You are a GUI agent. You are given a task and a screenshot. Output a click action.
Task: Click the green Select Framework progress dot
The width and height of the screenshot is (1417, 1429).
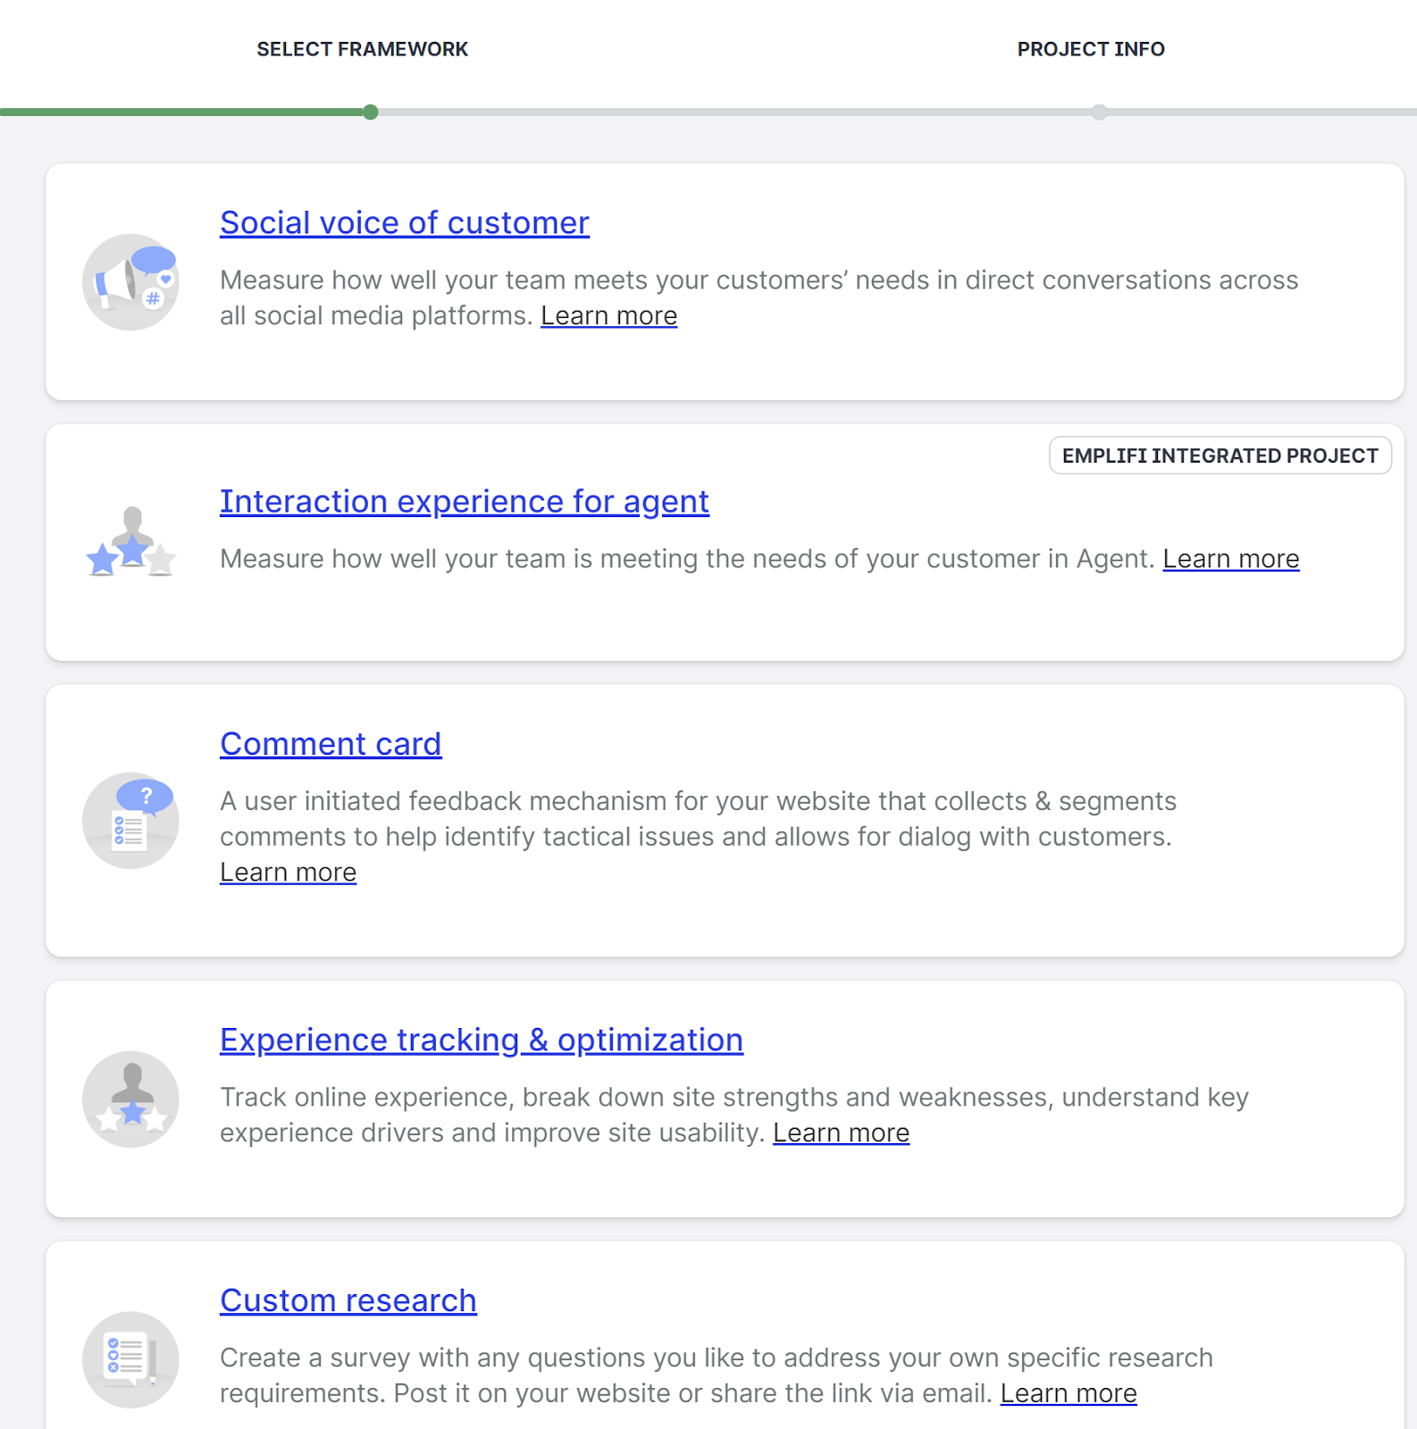371,113
